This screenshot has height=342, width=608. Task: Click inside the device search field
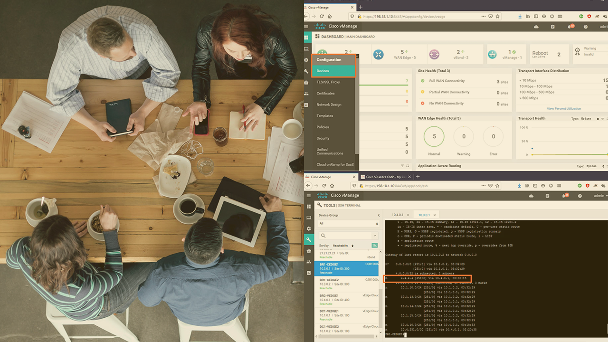point(349,235)
